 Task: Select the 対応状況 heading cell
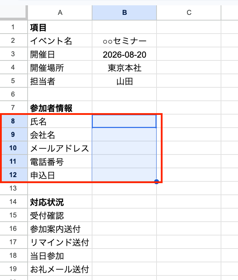coord(60,202)
